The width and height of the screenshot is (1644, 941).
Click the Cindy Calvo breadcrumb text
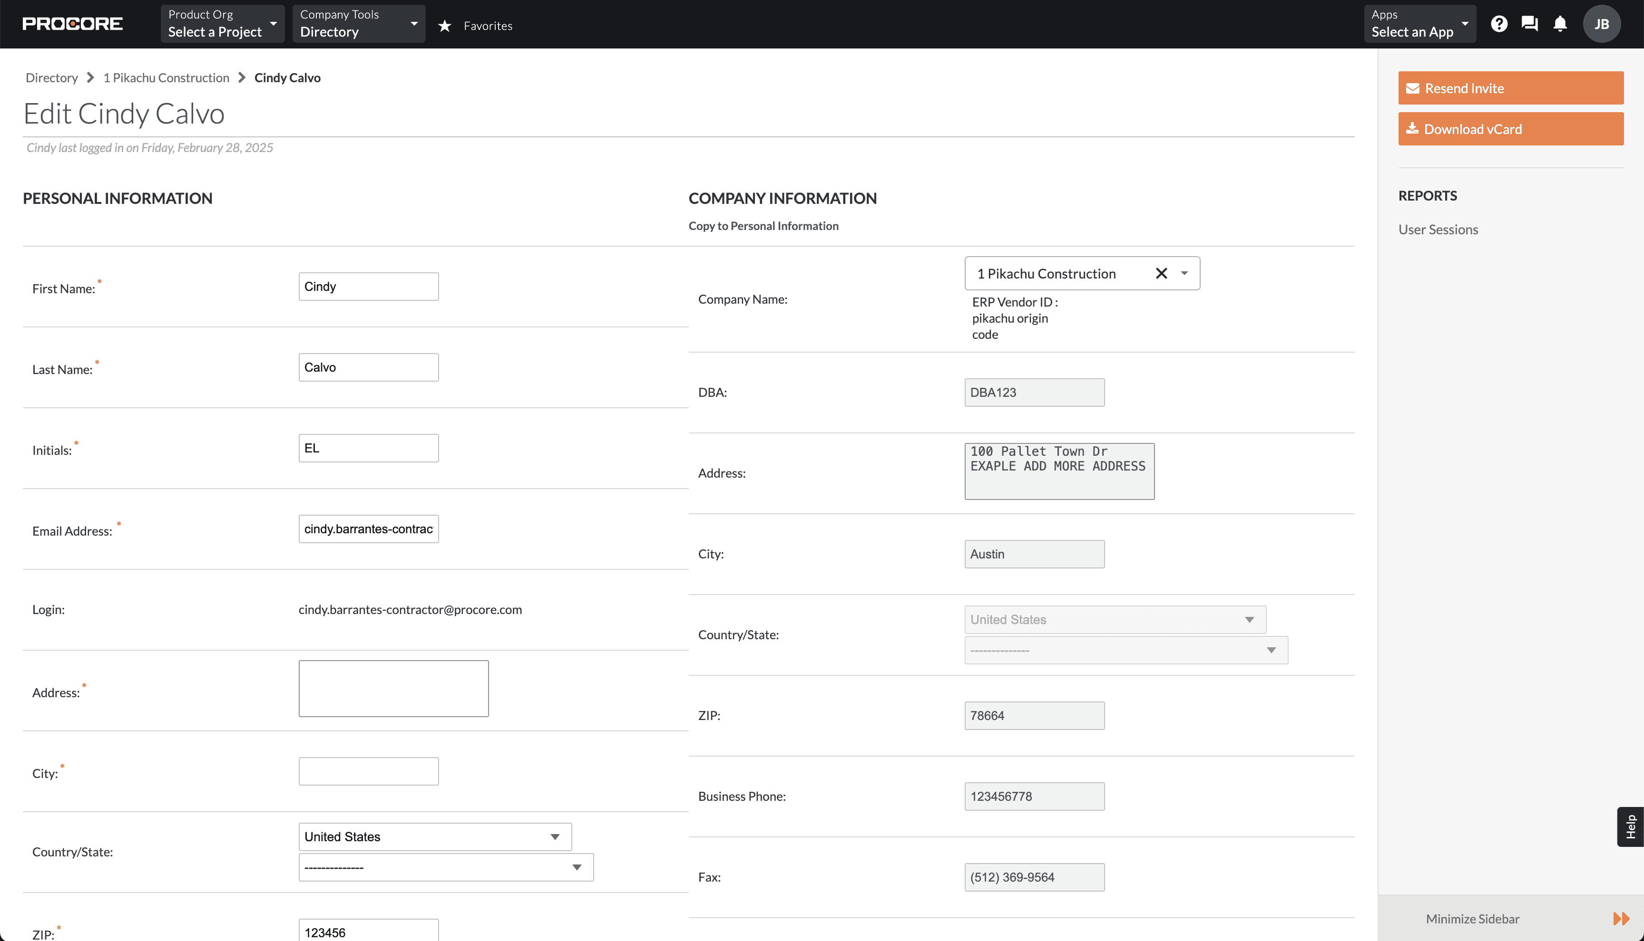287,77
